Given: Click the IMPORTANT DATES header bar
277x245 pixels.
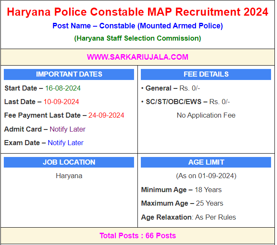Looking at the screenshot, I should pyautogui.click(x=69, y=74).
